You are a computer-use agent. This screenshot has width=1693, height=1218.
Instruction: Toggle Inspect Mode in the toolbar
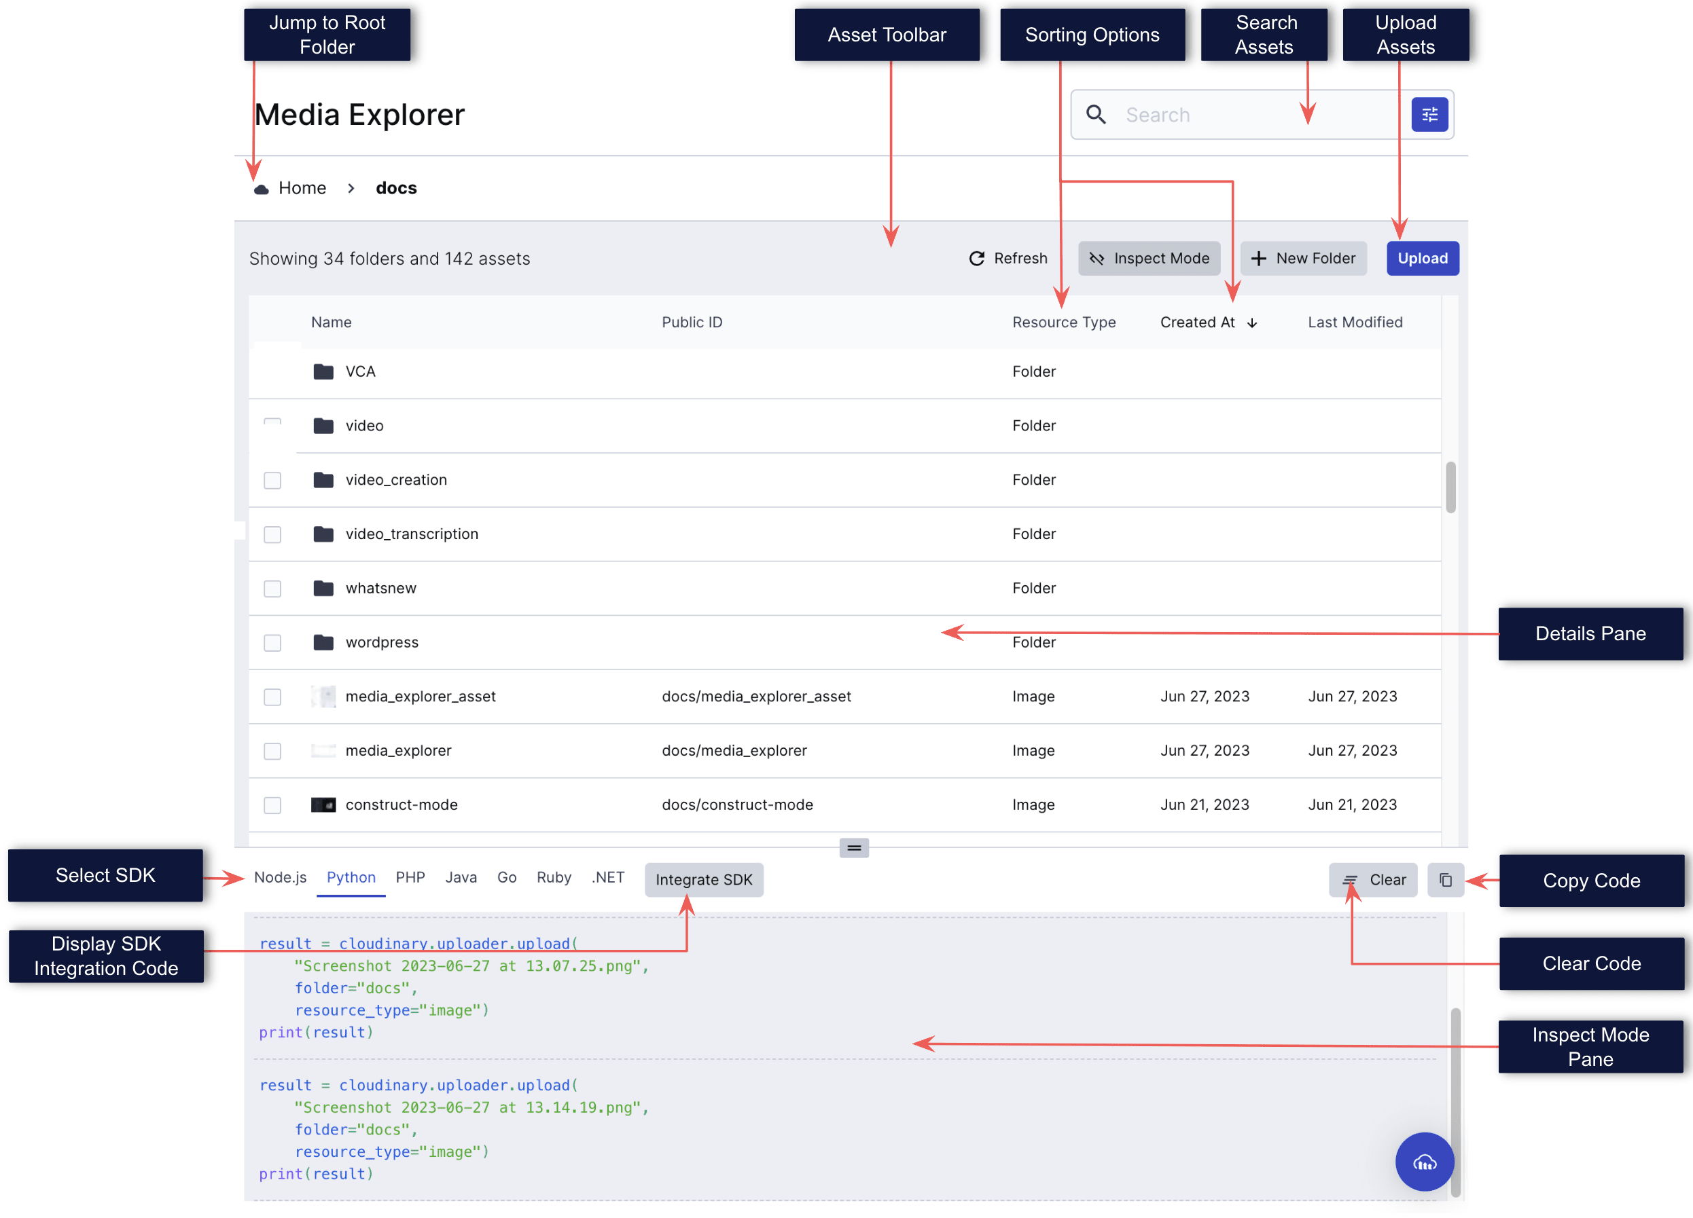pos(1149,259)
